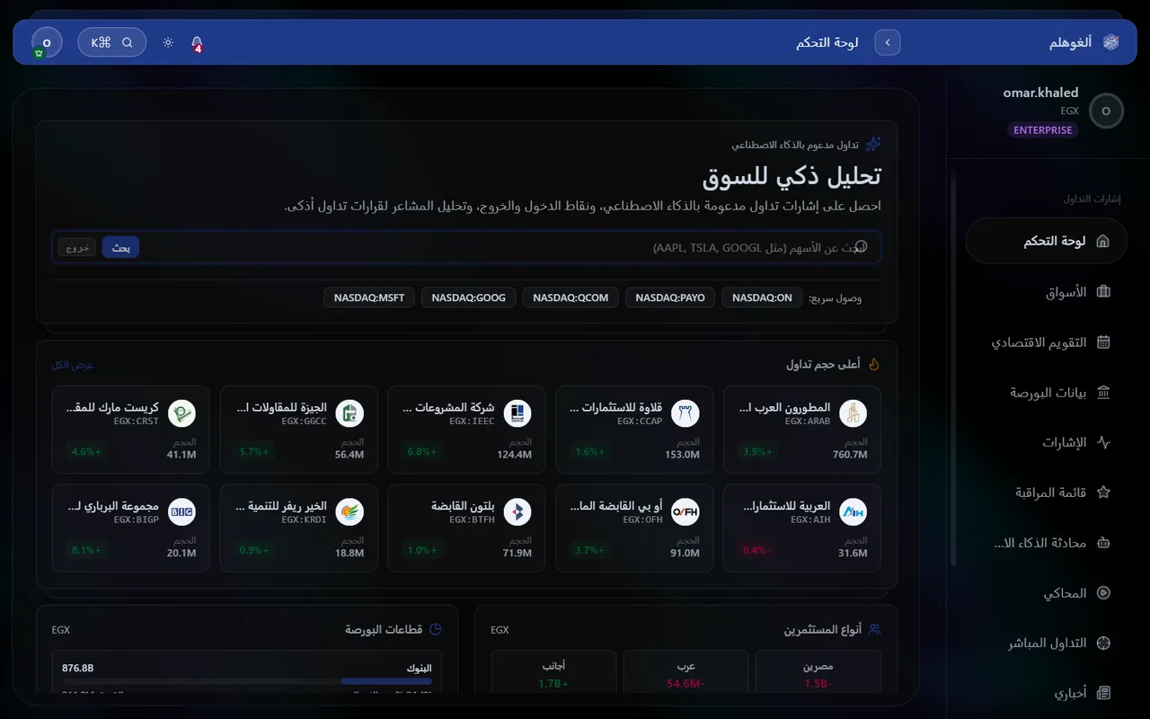Image resolution: width=1150 pixels, height=719 pixels.
Task: Open the EGX:AIH stock logo
Action: tap(854, 512)
